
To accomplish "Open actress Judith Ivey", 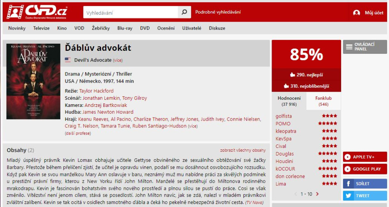I will click(213, 119).
